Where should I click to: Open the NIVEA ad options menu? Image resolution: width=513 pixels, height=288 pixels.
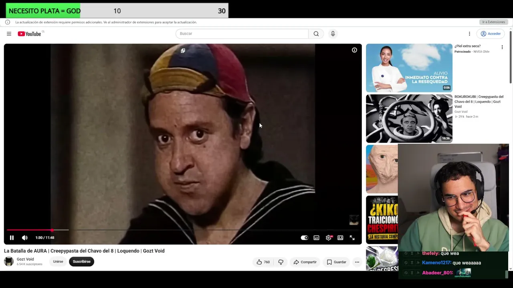tap(502, 47)
